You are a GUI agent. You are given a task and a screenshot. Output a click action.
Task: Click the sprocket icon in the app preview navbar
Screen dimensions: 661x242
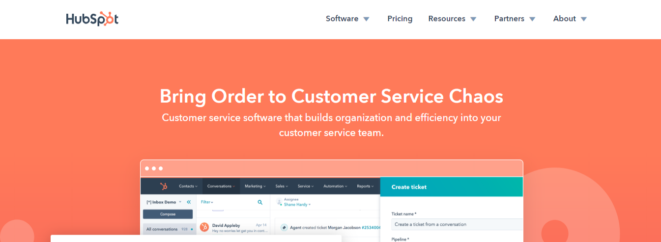tap(164, 186)
